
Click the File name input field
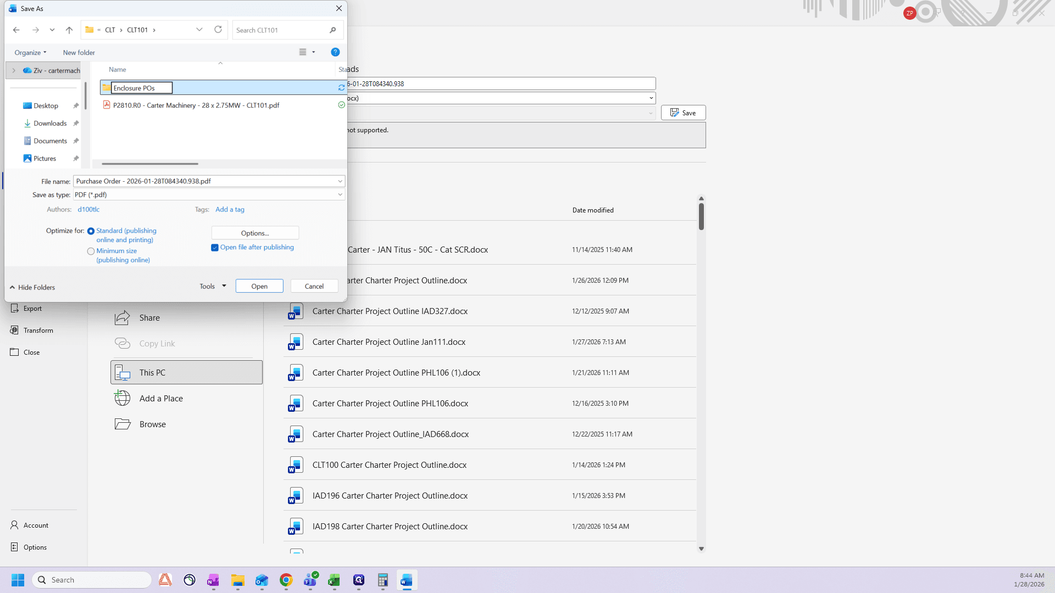tap(204, 181)
